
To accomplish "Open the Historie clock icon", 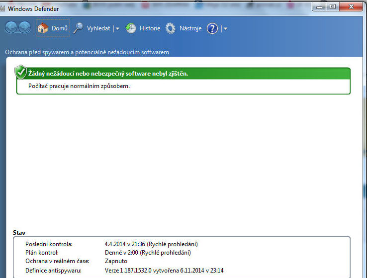I will point(131,28).
